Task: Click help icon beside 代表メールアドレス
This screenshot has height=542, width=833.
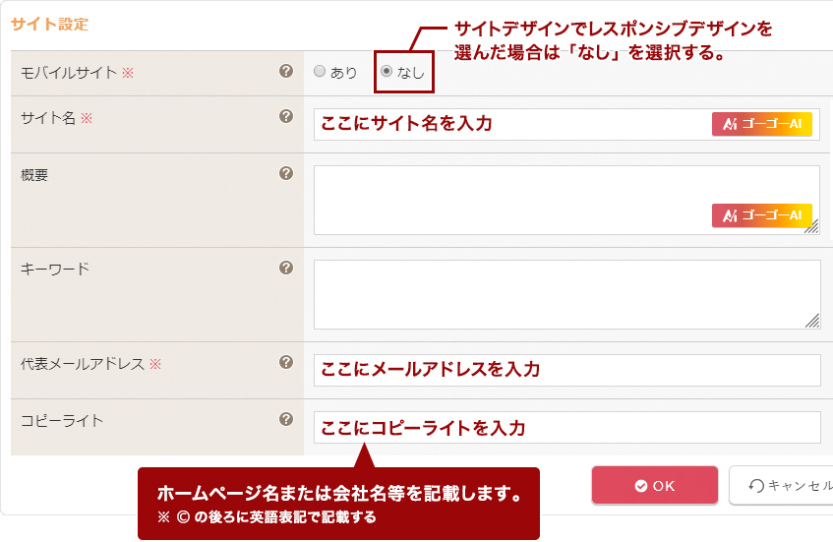Action: point(286,362)
